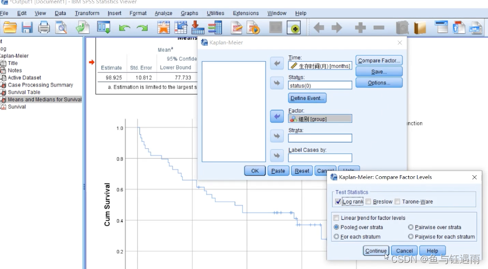
Task: Click the Compare Factor button
Action: [379, 61]
